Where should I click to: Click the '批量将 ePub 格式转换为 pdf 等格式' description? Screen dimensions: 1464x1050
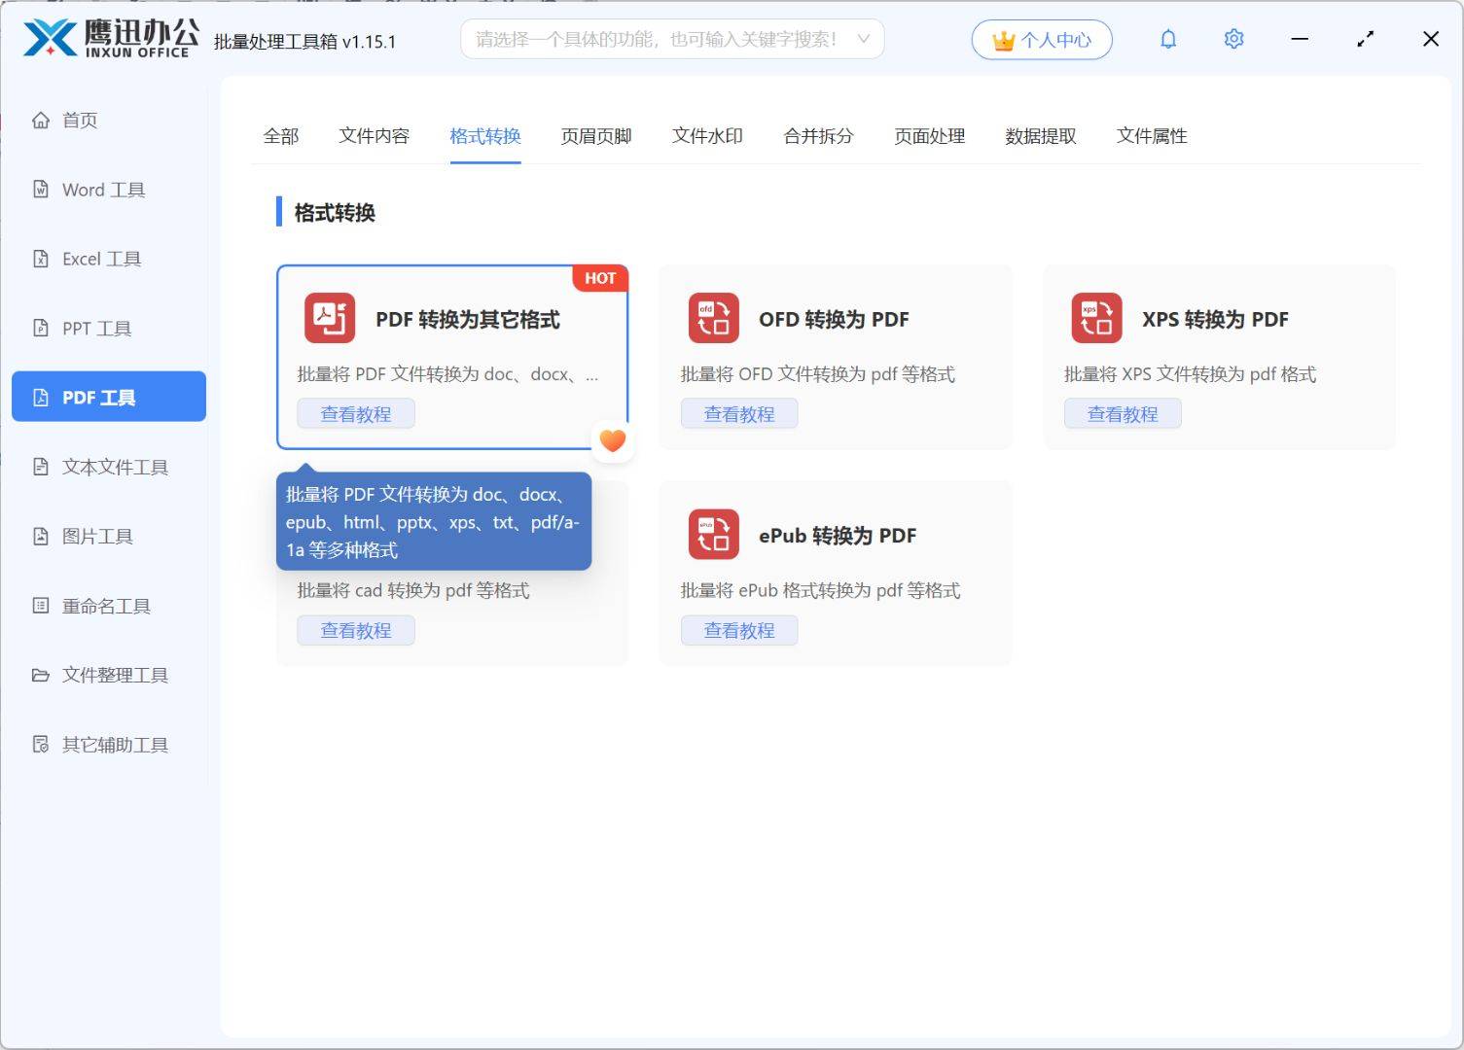[820, 590]
